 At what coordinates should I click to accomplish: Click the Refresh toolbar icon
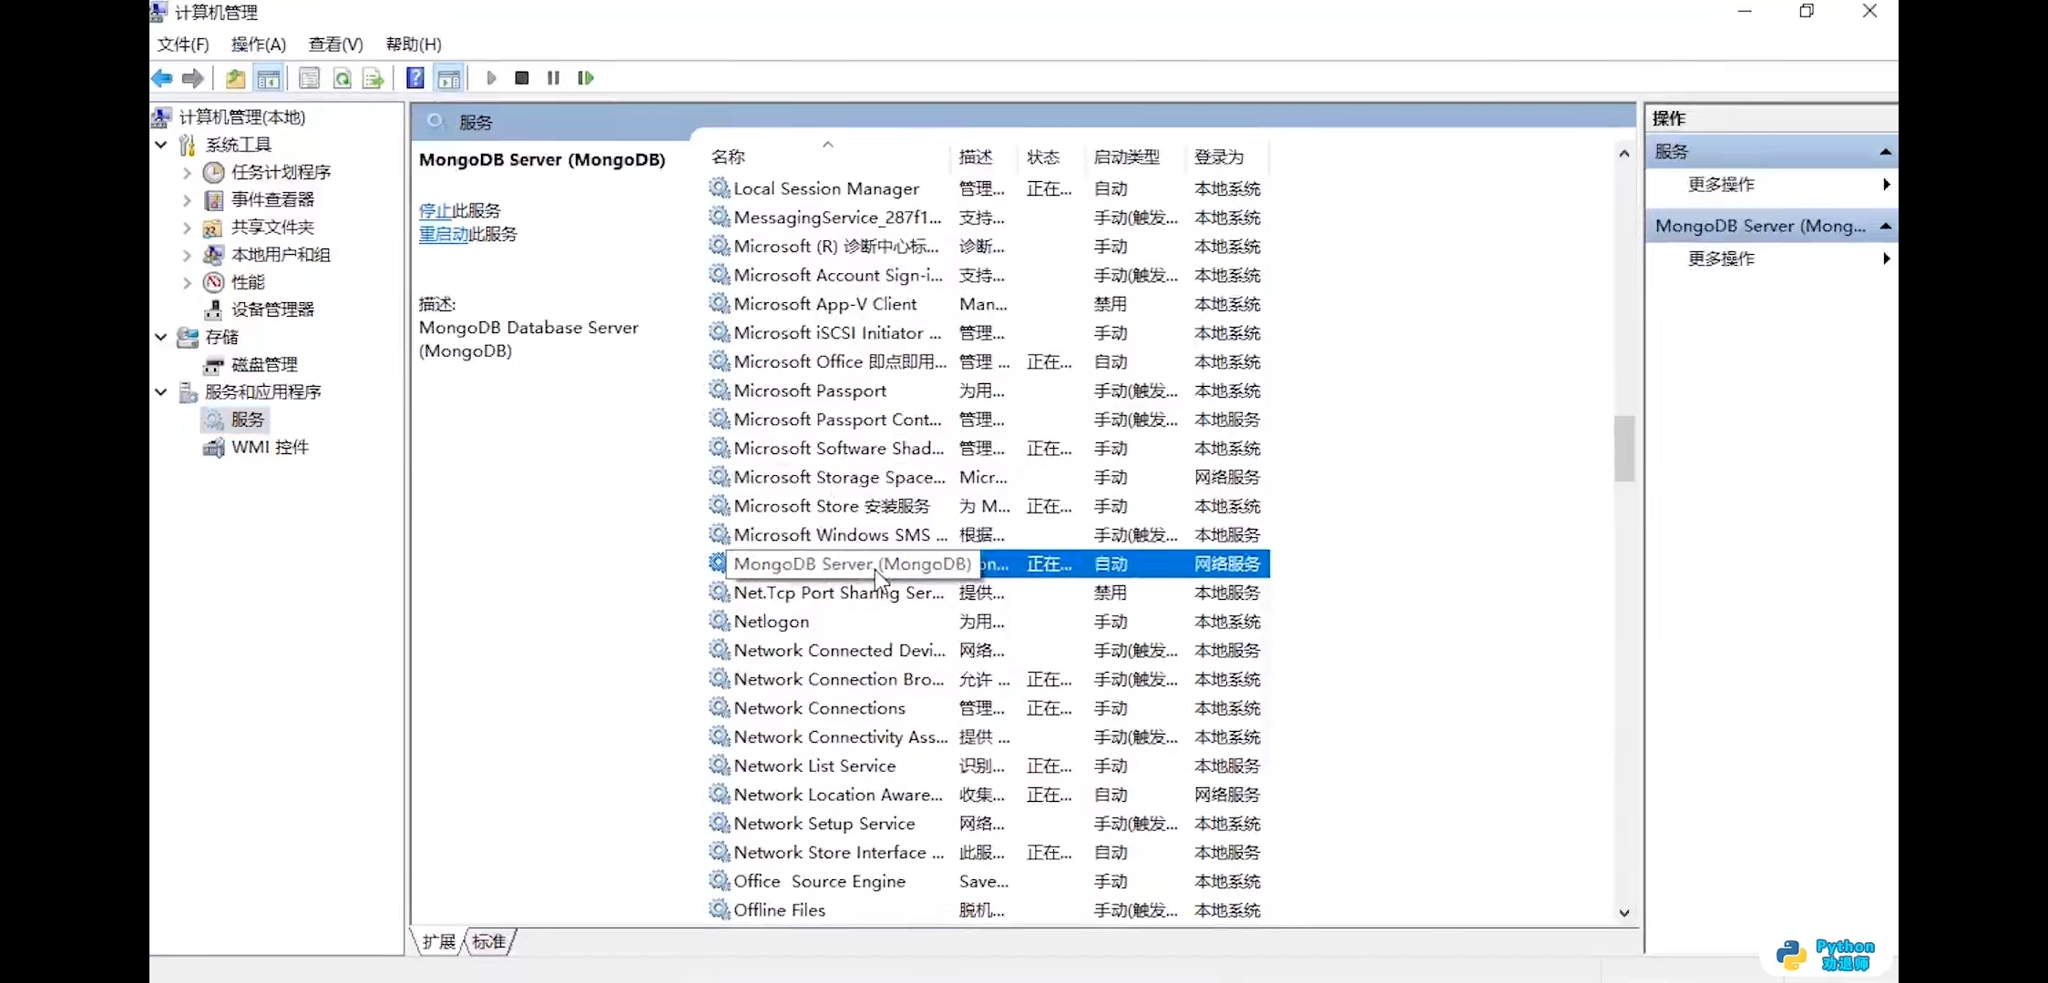(343, 78)
